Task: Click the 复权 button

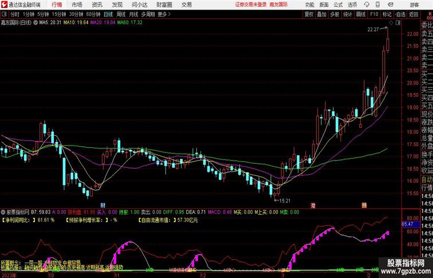Action: point(309,14)
